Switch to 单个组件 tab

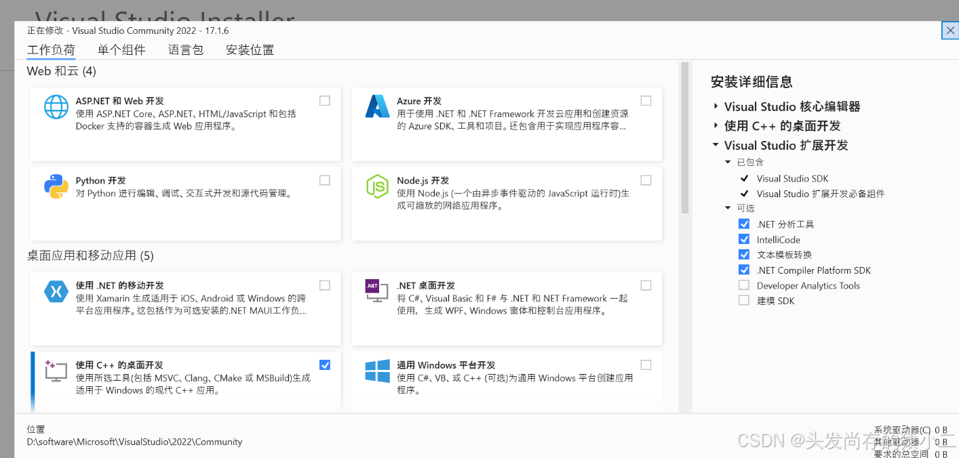point(121,50)
